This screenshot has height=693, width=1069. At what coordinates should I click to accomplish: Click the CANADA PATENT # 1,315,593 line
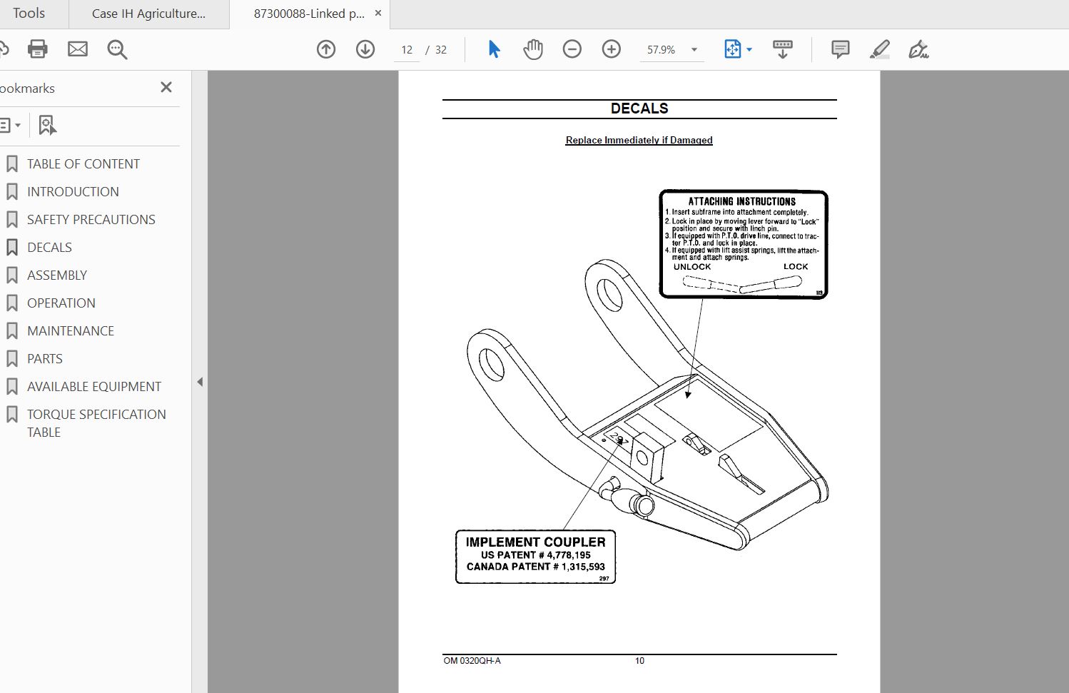click(x=536, y=567)
